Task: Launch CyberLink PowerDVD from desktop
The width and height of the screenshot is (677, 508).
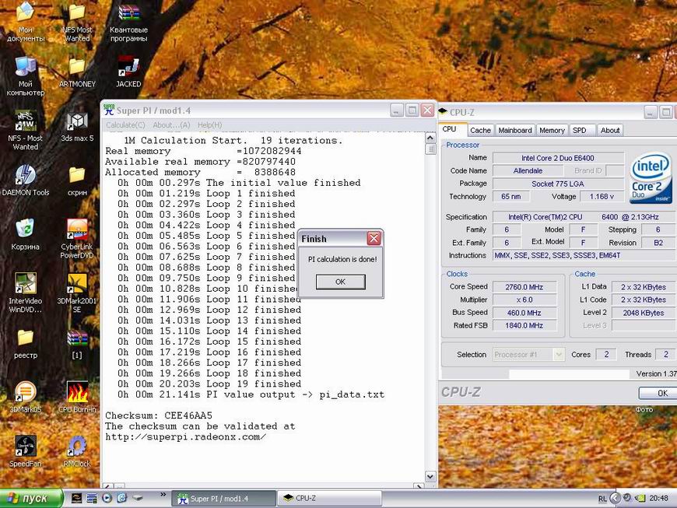Action: point(76,229)
